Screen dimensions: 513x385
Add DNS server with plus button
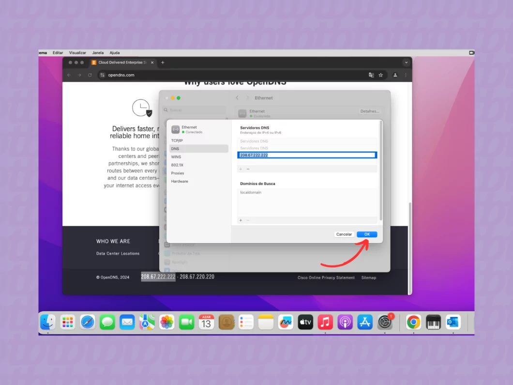click(x=241, y=169)
